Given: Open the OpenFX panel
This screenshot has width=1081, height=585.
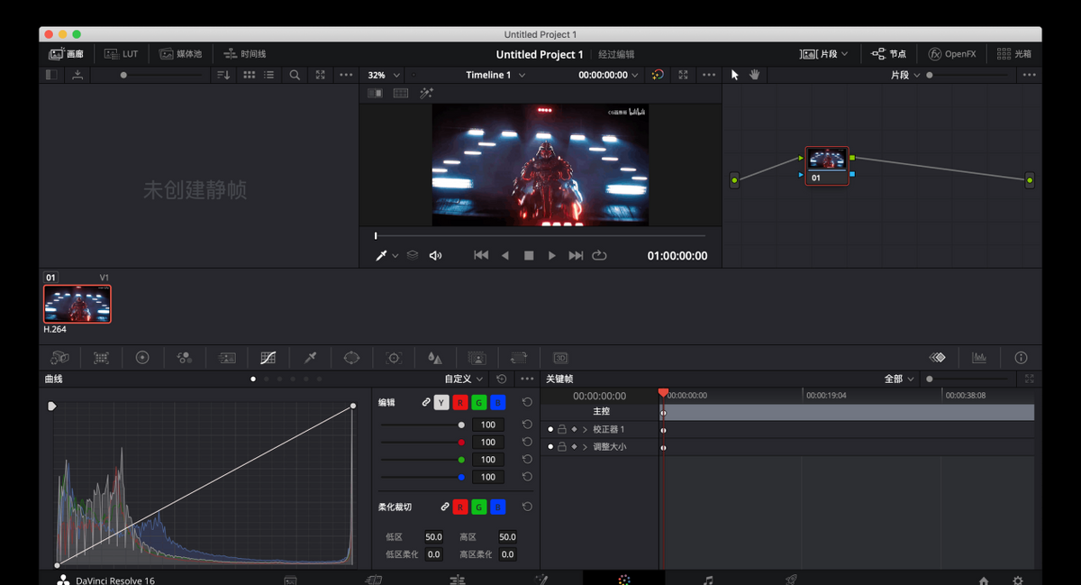Looking at the screenshot, I should [x=952, y=54].
